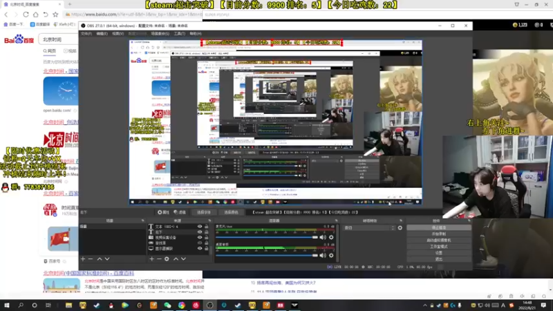Open scene transition type dropdown
This screenshot has width=553, height=311.
(369, 228)
